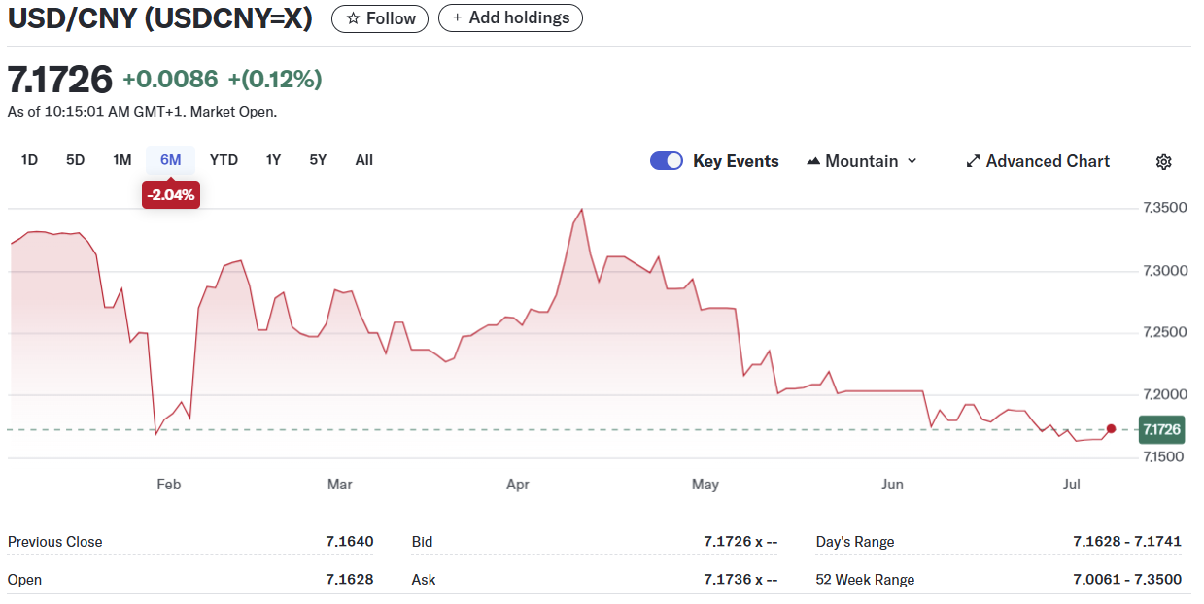Open the Advanced Chart link

click(x=1038, y=162)
